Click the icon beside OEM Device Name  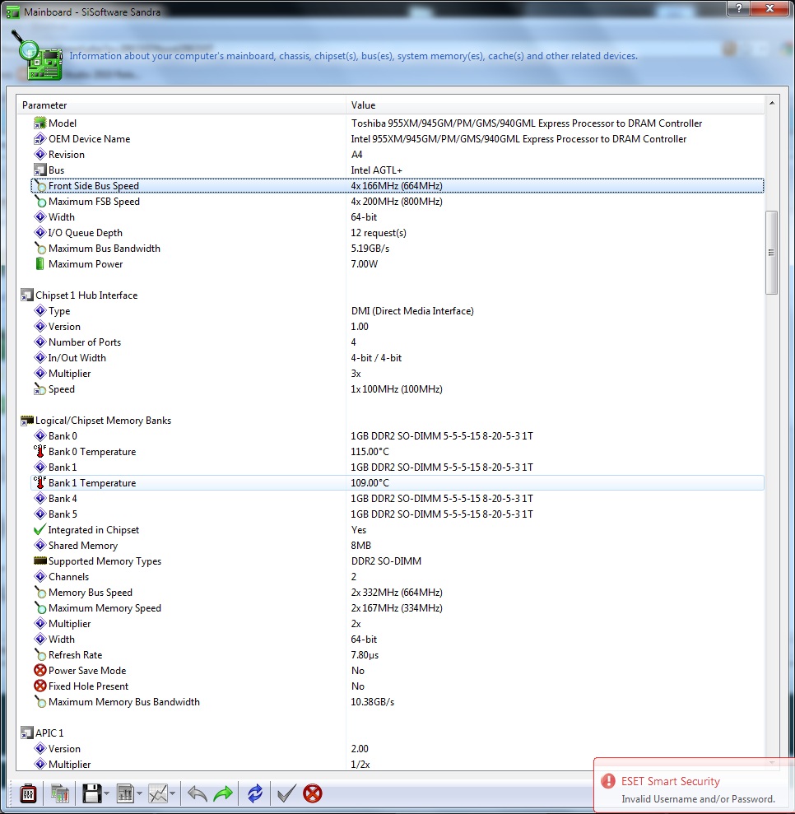click(40, 138)
